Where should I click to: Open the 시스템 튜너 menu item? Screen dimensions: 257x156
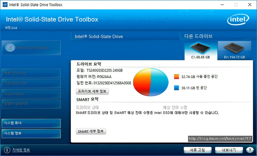coord(31,123)
